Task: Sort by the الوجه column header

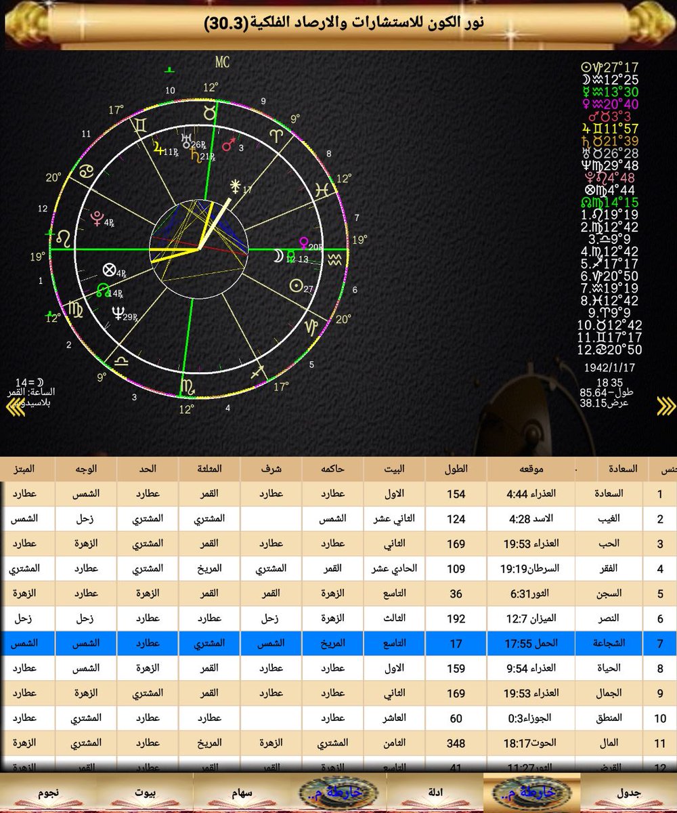Action: 85,468
